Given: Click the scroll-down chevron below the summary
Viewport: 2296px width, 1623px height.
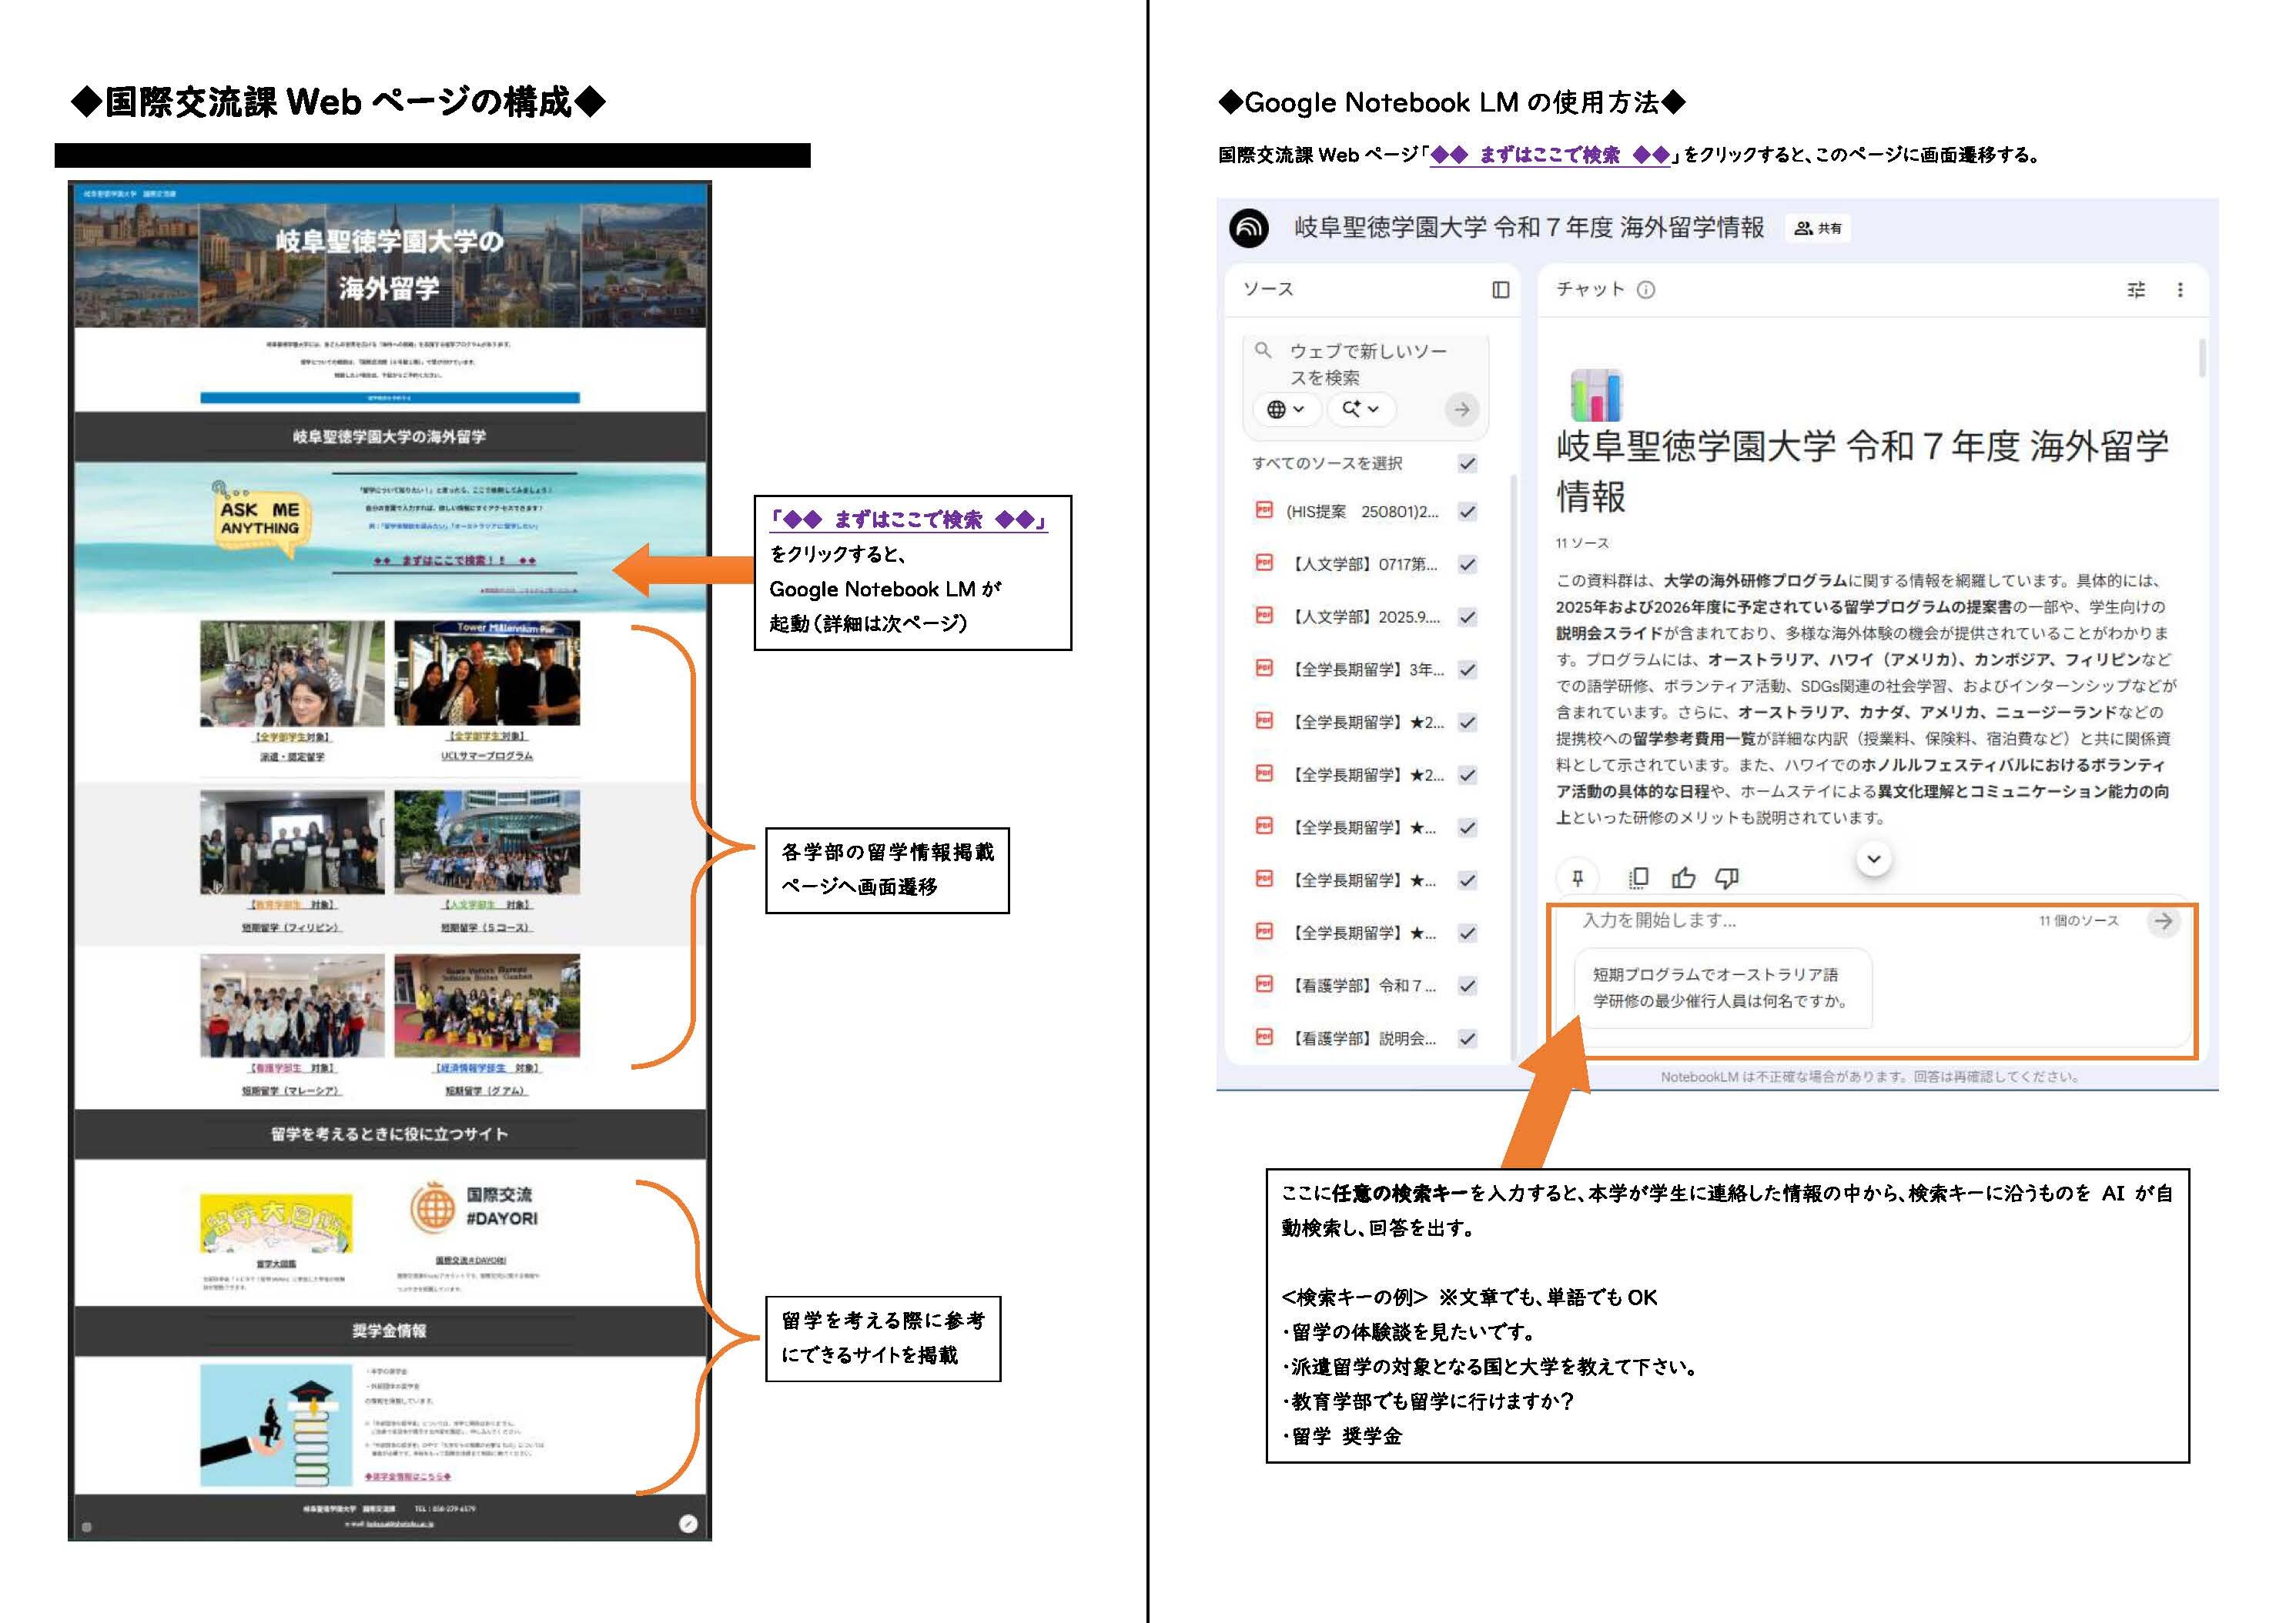Looking at the screenshot, I should click(1873, 859).
